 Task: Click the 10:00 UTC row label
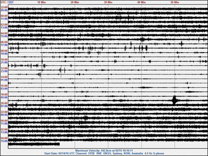[4, 60]
